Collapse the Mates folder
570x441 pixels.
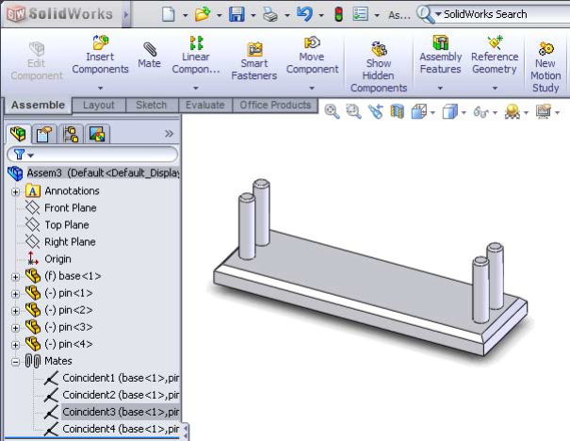pyautogui.click(x=15, y=361)
